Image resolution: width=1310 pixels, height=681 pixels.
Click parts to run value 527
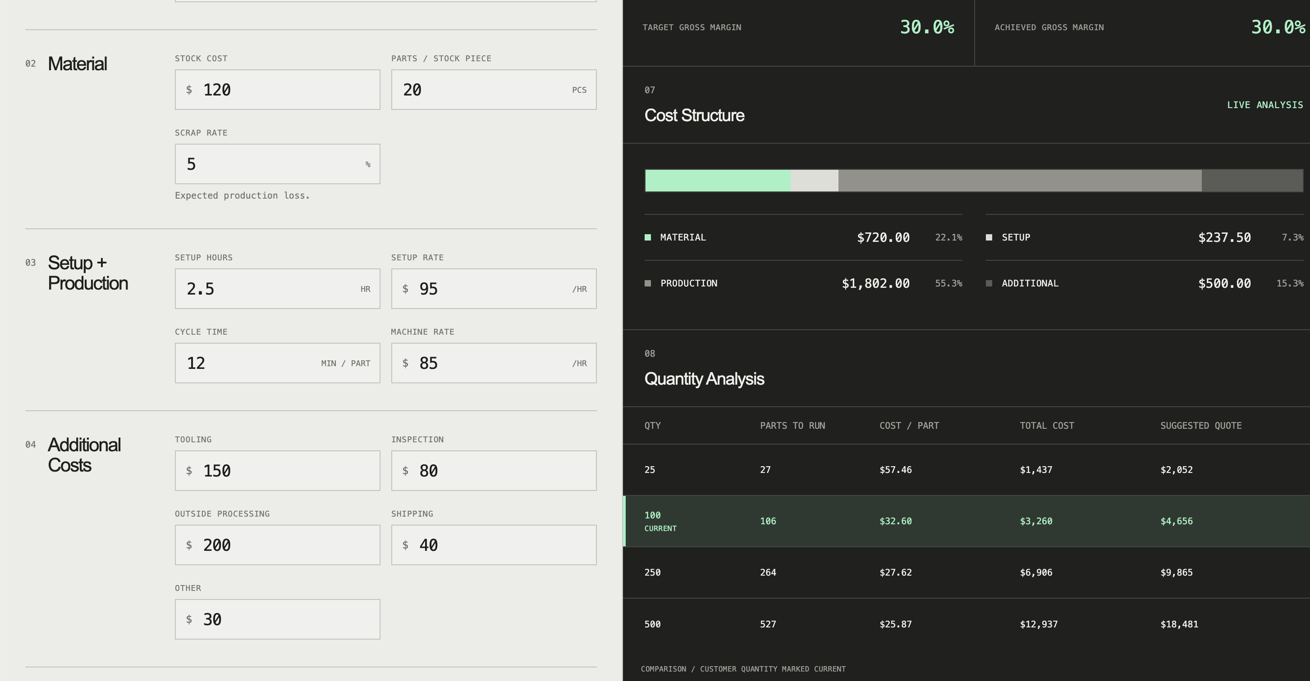tap(768, 624)
